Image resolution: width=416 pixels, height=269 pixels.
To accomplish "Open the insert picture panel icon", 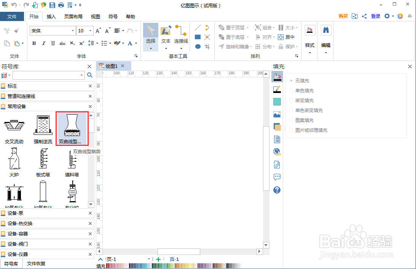I will click(x=277, y=114).
